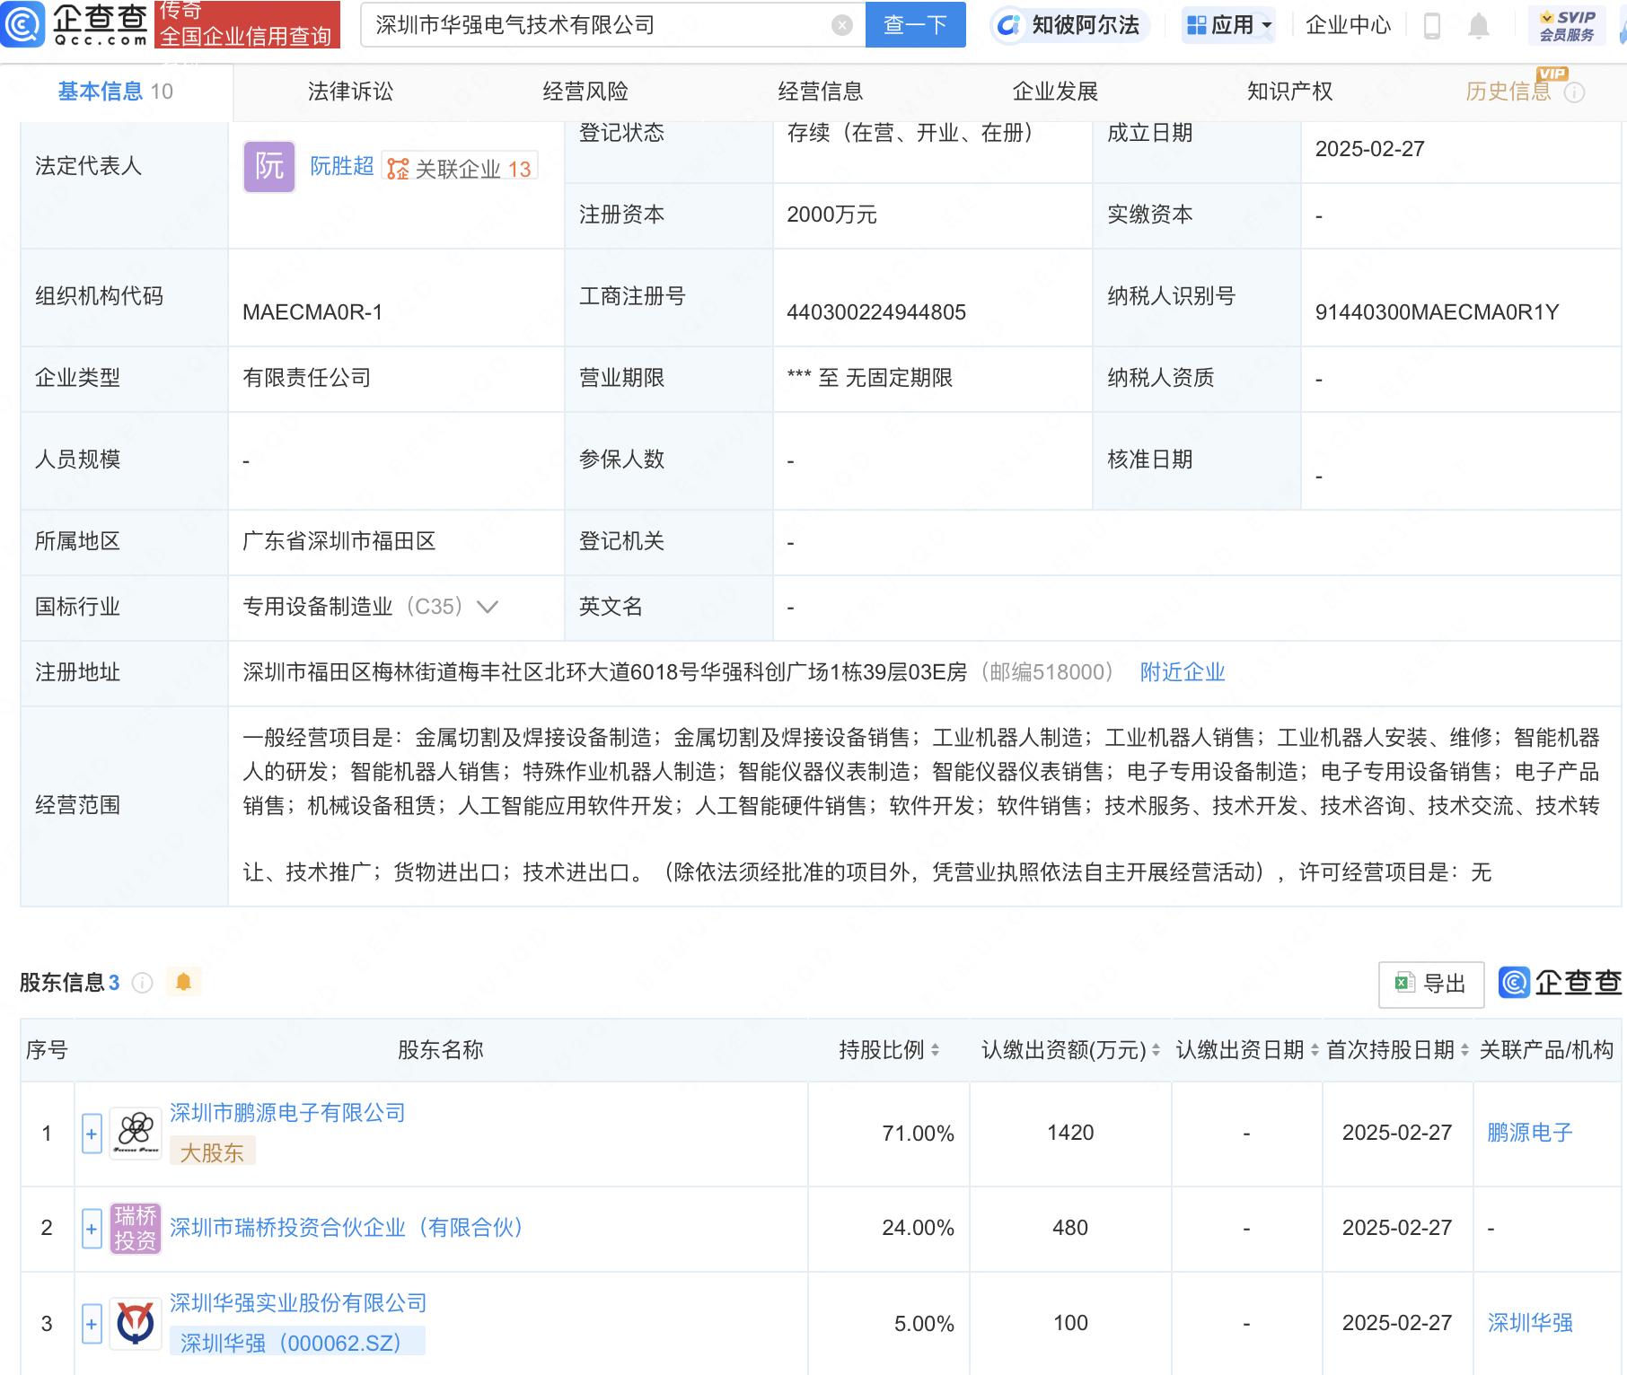Select founding date 2025-02-27 in basic info

pos(1370,149)
